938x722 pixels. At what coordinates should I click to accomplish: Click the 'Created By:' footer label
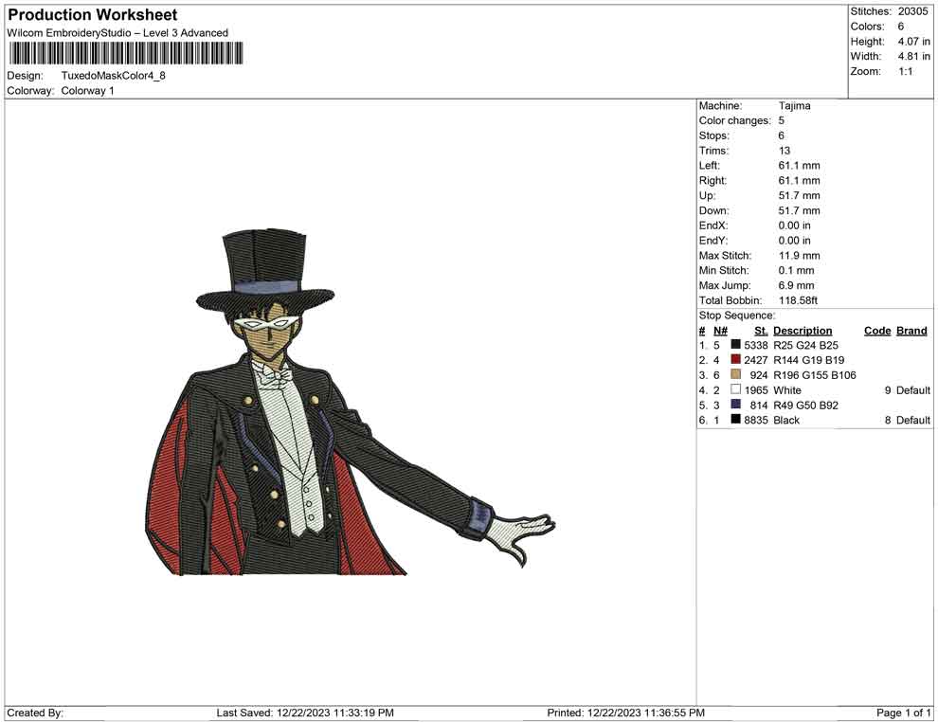35,713
